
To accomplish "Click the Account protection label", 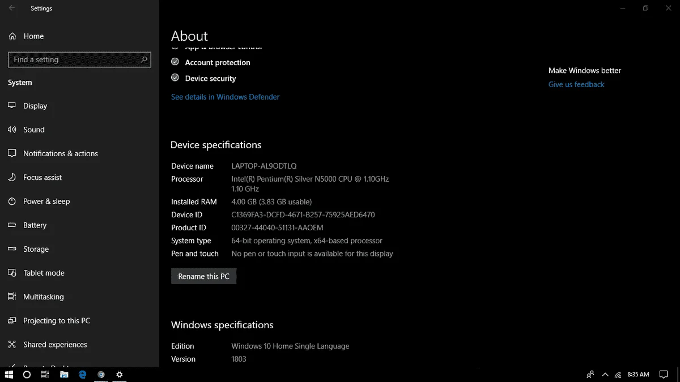I will click(218, 62).
